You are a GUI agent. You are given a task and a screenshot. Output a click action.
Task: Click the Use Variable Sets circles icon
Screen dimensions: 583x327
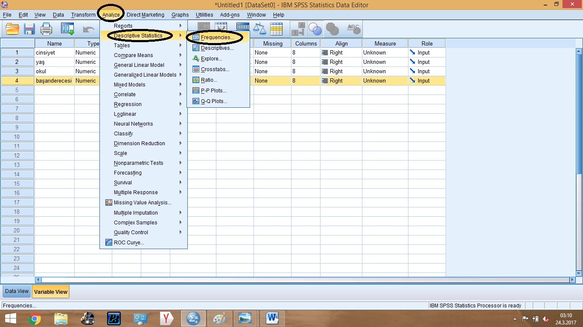pos(315,29)
